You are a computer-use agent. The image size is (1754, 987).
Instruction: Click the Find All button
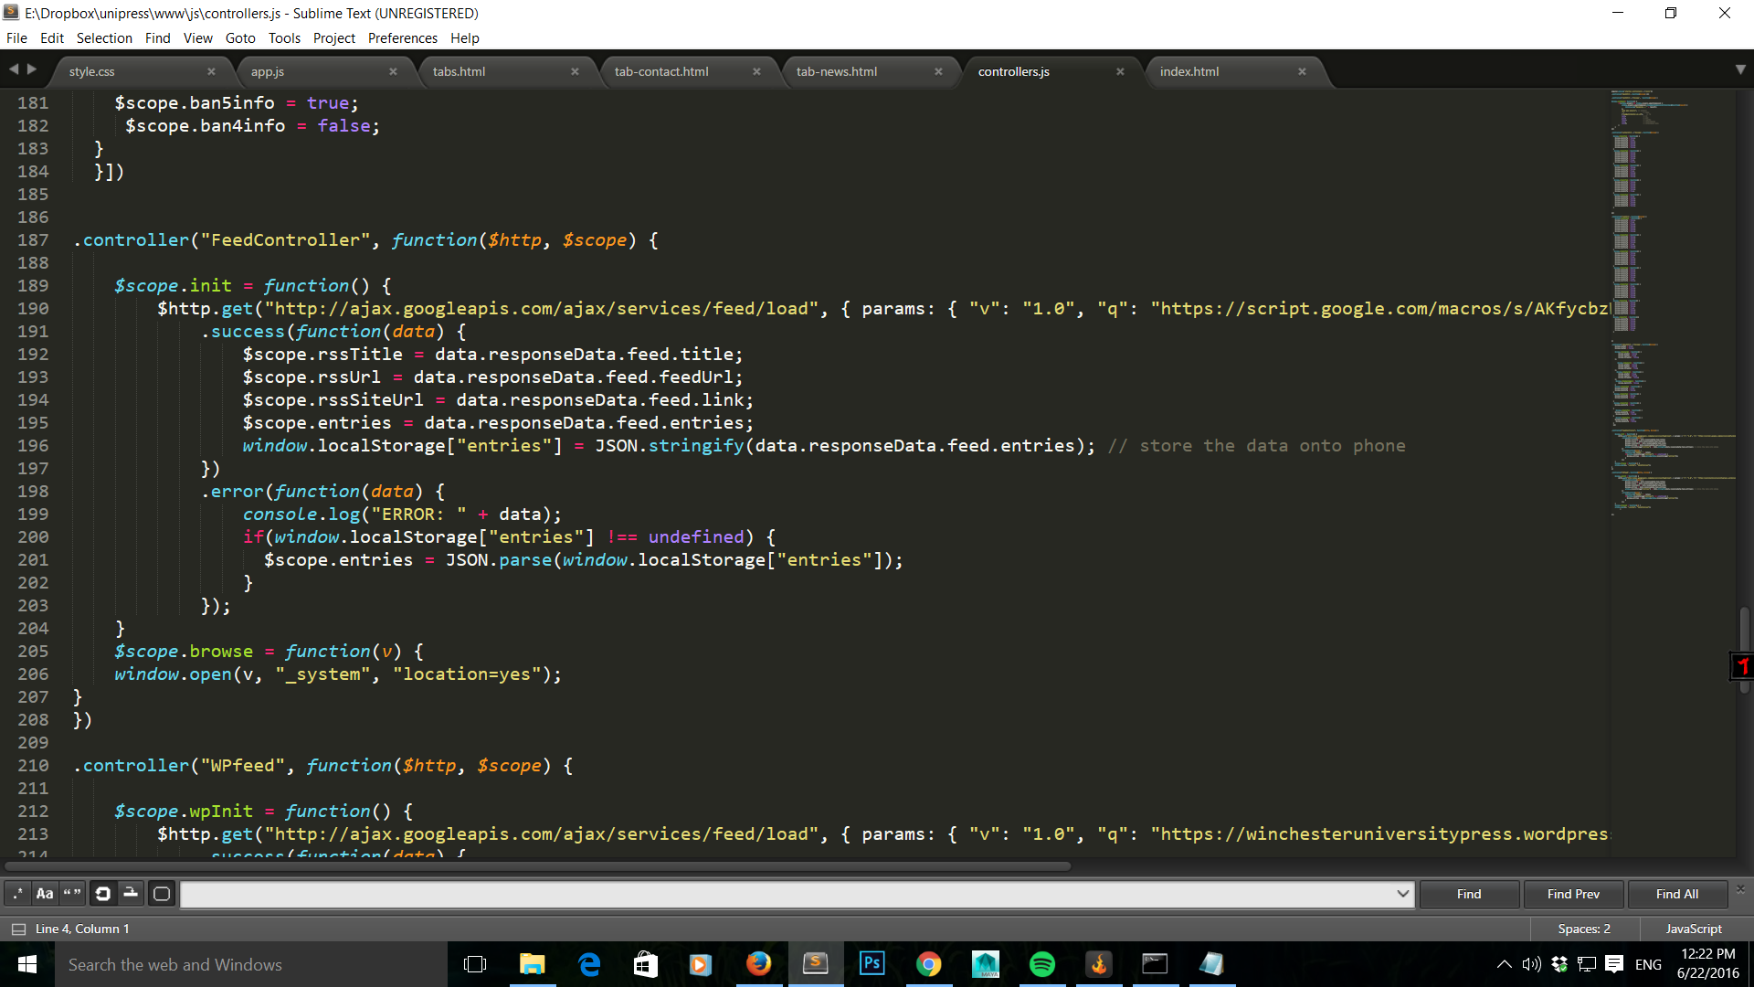tap(1676, 894)
